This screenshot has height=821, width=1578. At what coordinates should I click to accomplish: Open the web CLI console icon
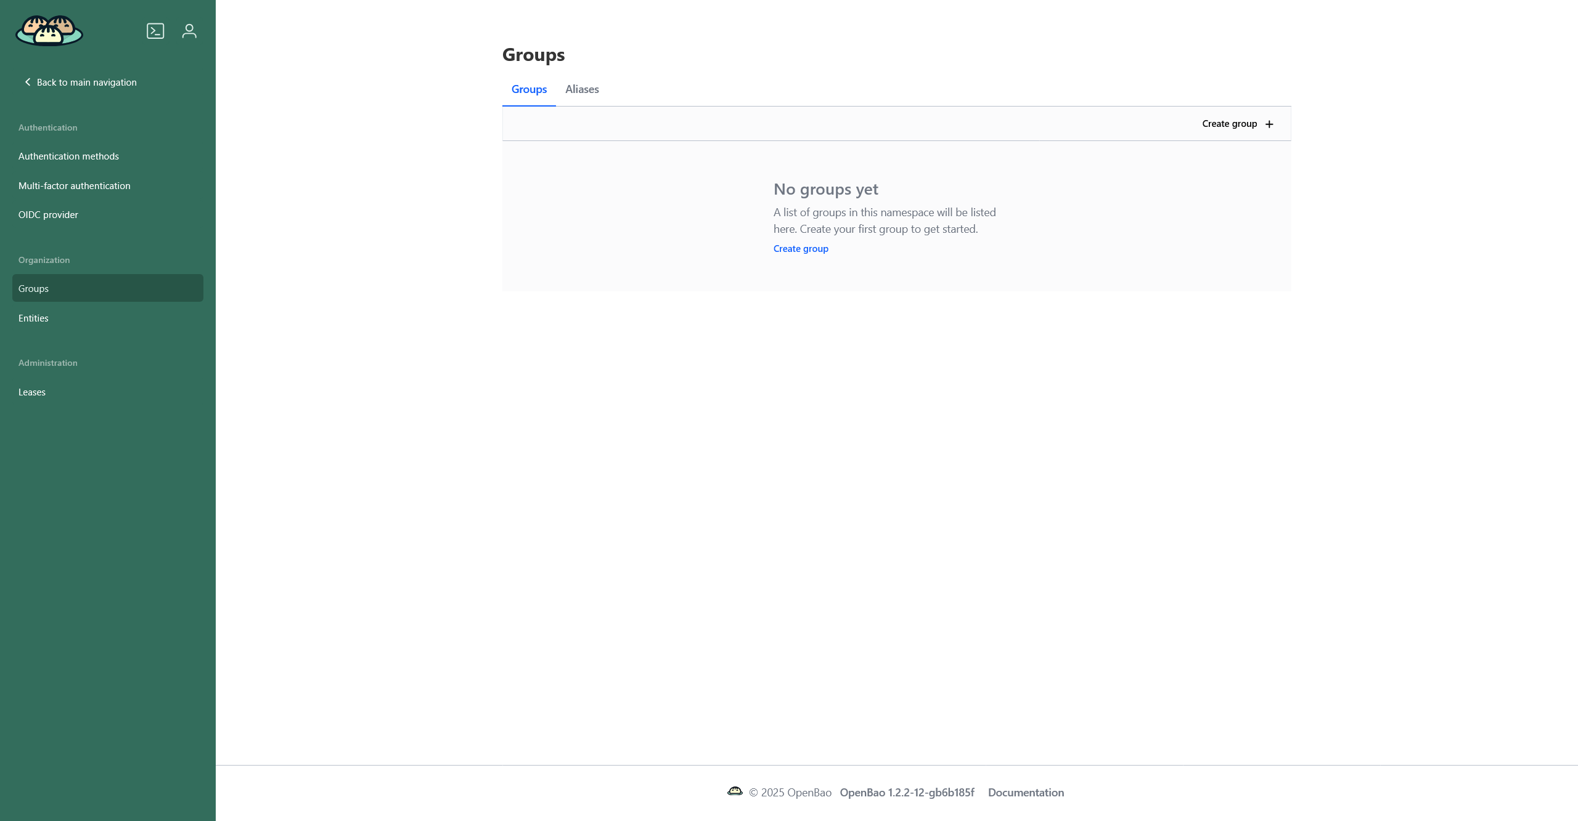[x=155, y=30]
